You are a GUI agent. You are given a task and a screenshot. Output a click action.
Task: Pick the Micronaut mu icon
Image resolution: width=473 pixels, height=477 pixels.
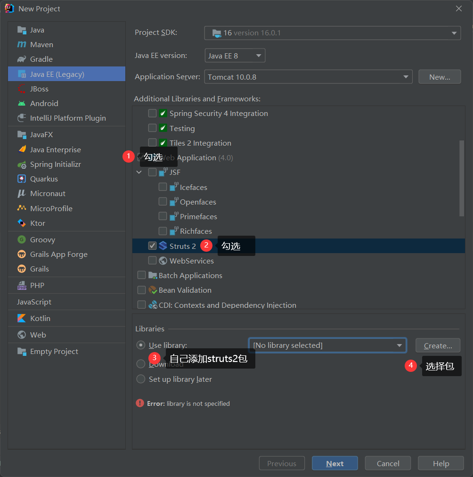coord(22,193)
